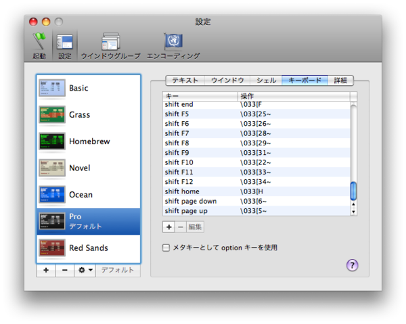Image resolution: width=406 pixels, height=324 pixels.
Task: Click the scrollbar up arrow
Action: click(x=353, y=204)
